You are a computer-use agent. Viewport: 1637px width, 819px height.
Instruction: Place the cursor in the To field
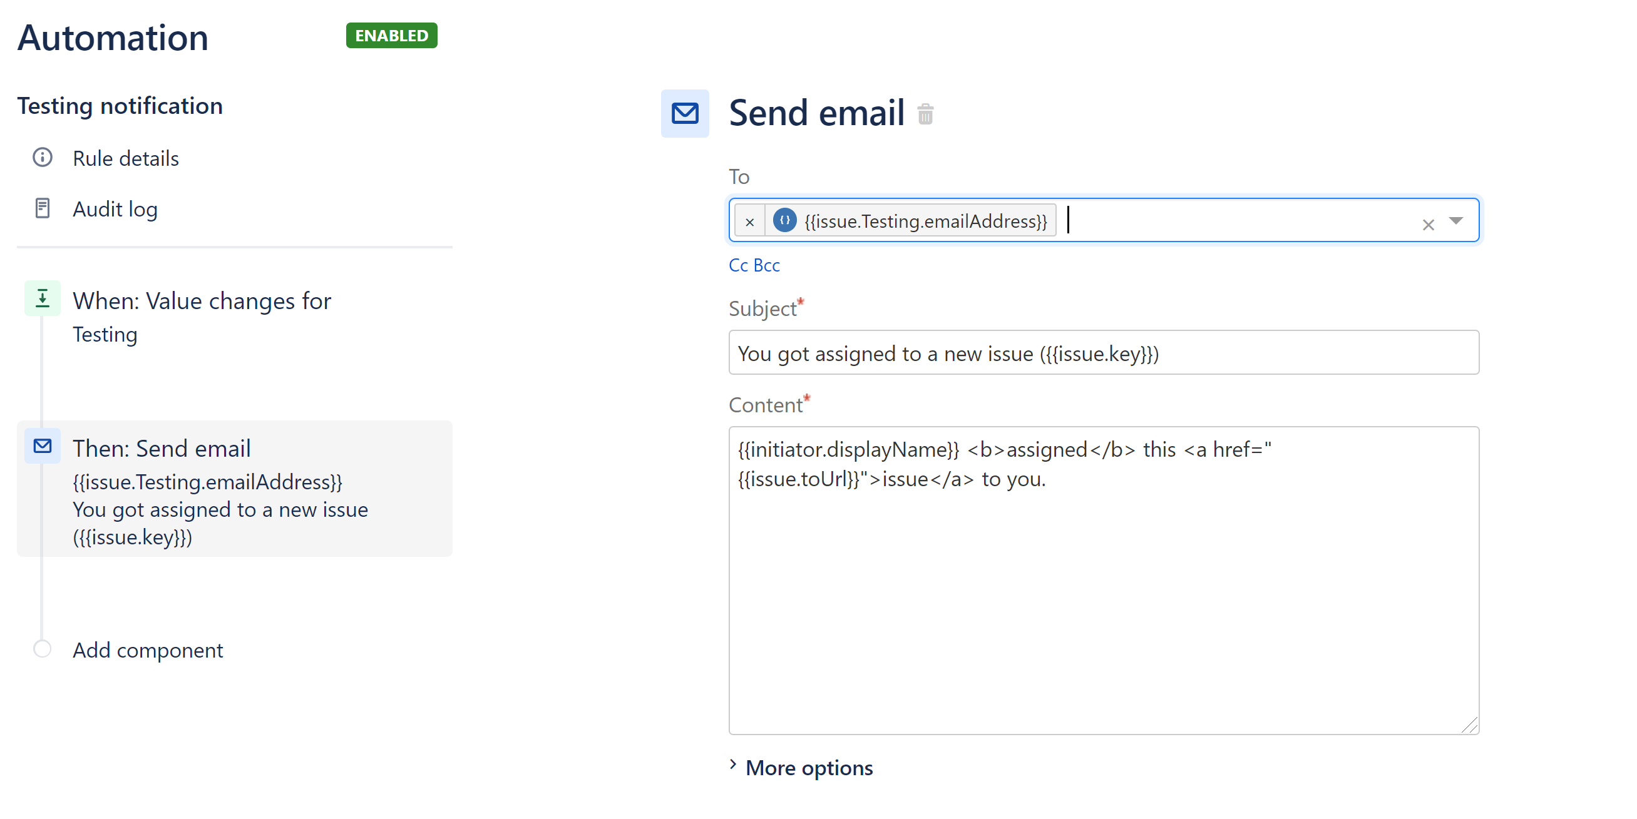(x=1208, y=221)
